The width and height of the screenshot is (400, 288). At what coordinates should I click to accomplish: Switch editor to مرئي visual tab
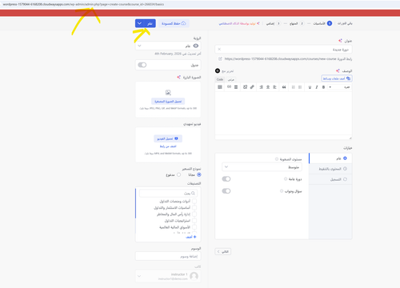coord(231,79)
